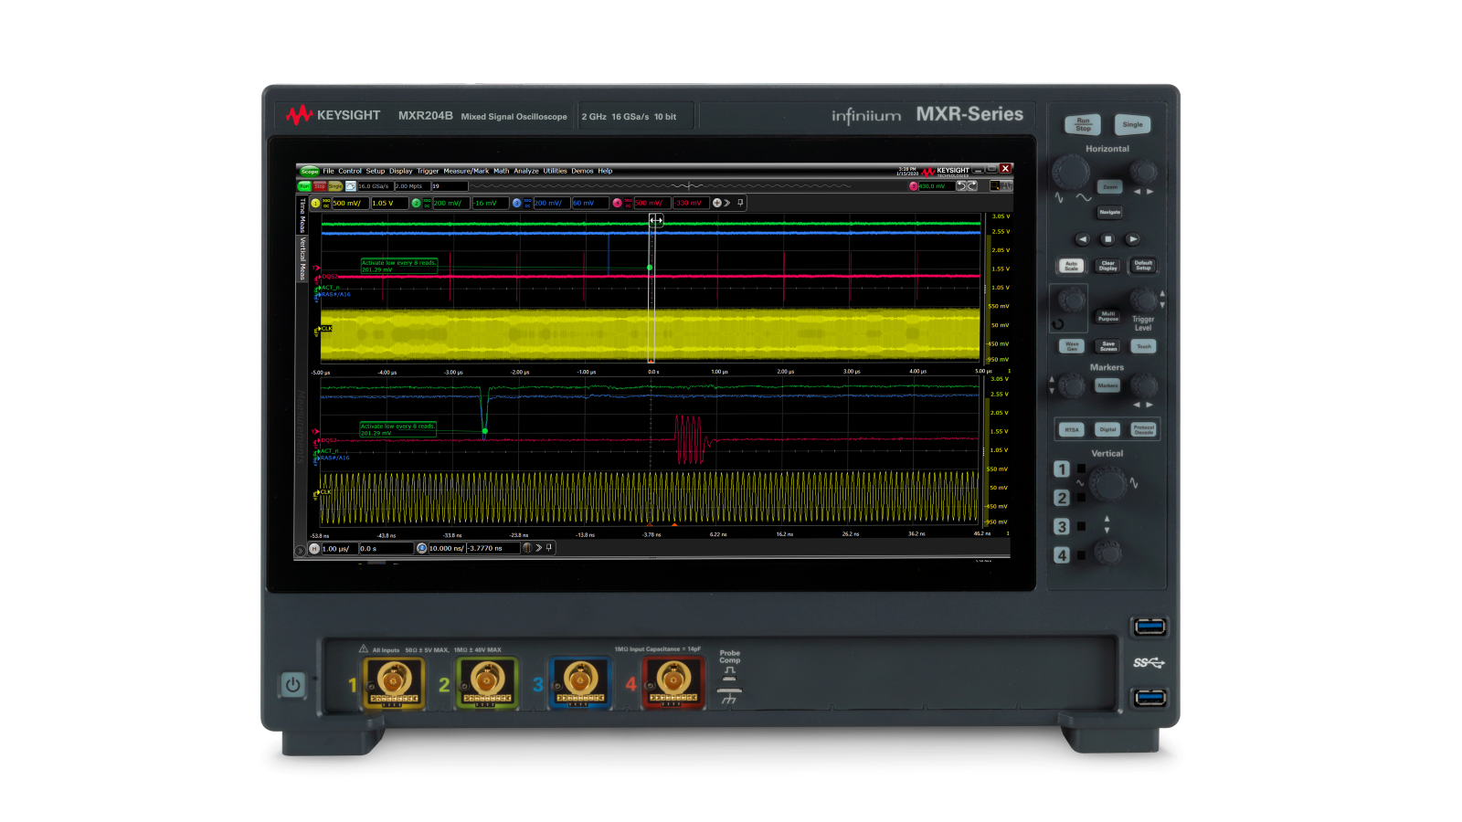1462x822 pixels.
Task: Click the Clear Display key
Action: pyautogui.click(x=1107, y=266)
